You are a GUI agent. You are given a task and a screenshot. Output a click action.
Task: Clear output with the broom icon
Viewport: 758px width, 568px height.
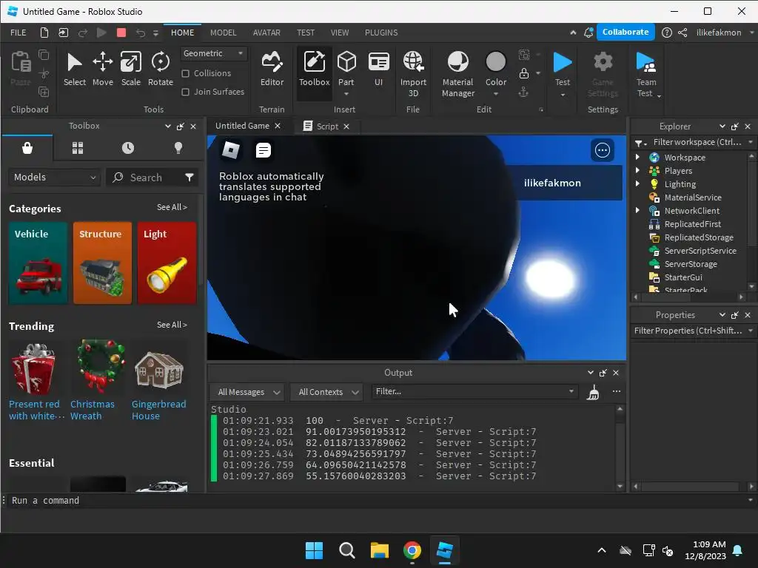click(593, 392)
